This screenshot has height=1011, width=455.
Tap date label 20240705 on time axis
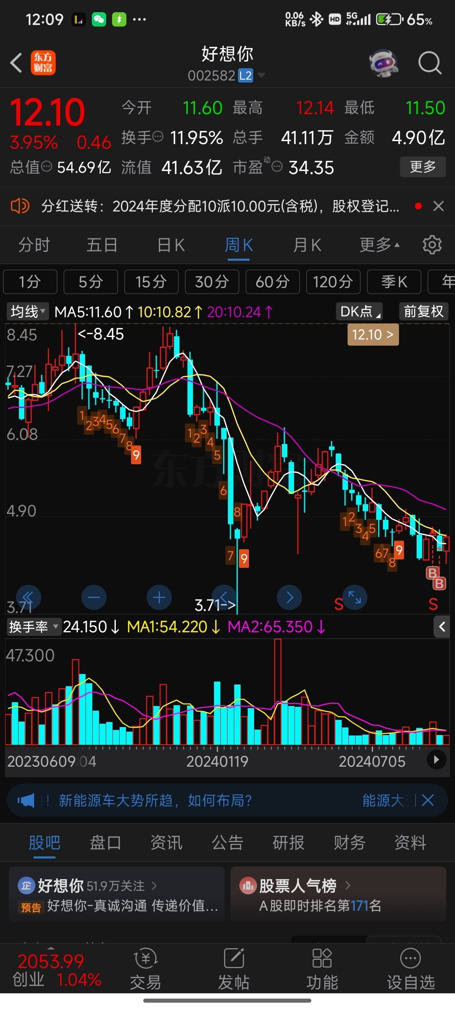(x=372, y=761)
